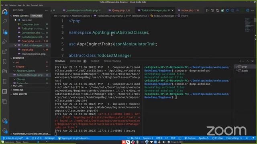Expand the TIMELINE section
Viewport: 257px width, 144px height.
[x=18, y=90]
